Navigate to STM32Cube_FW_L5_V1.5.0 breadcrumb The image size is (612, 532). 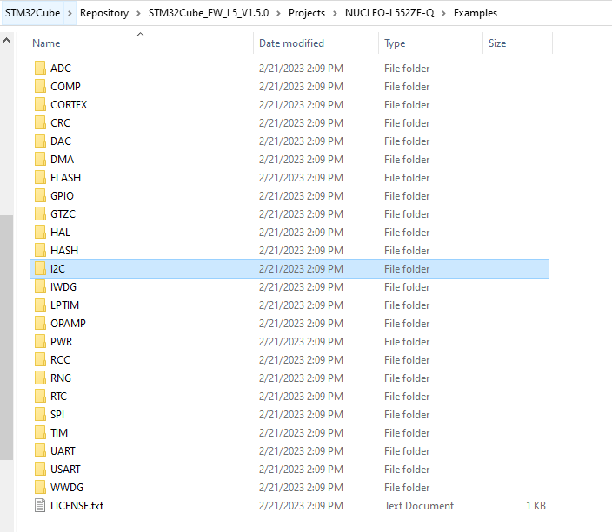point(209,13)
